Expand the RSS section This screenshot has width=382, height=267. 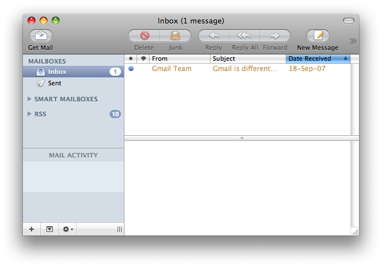click(x=29, y=114)
